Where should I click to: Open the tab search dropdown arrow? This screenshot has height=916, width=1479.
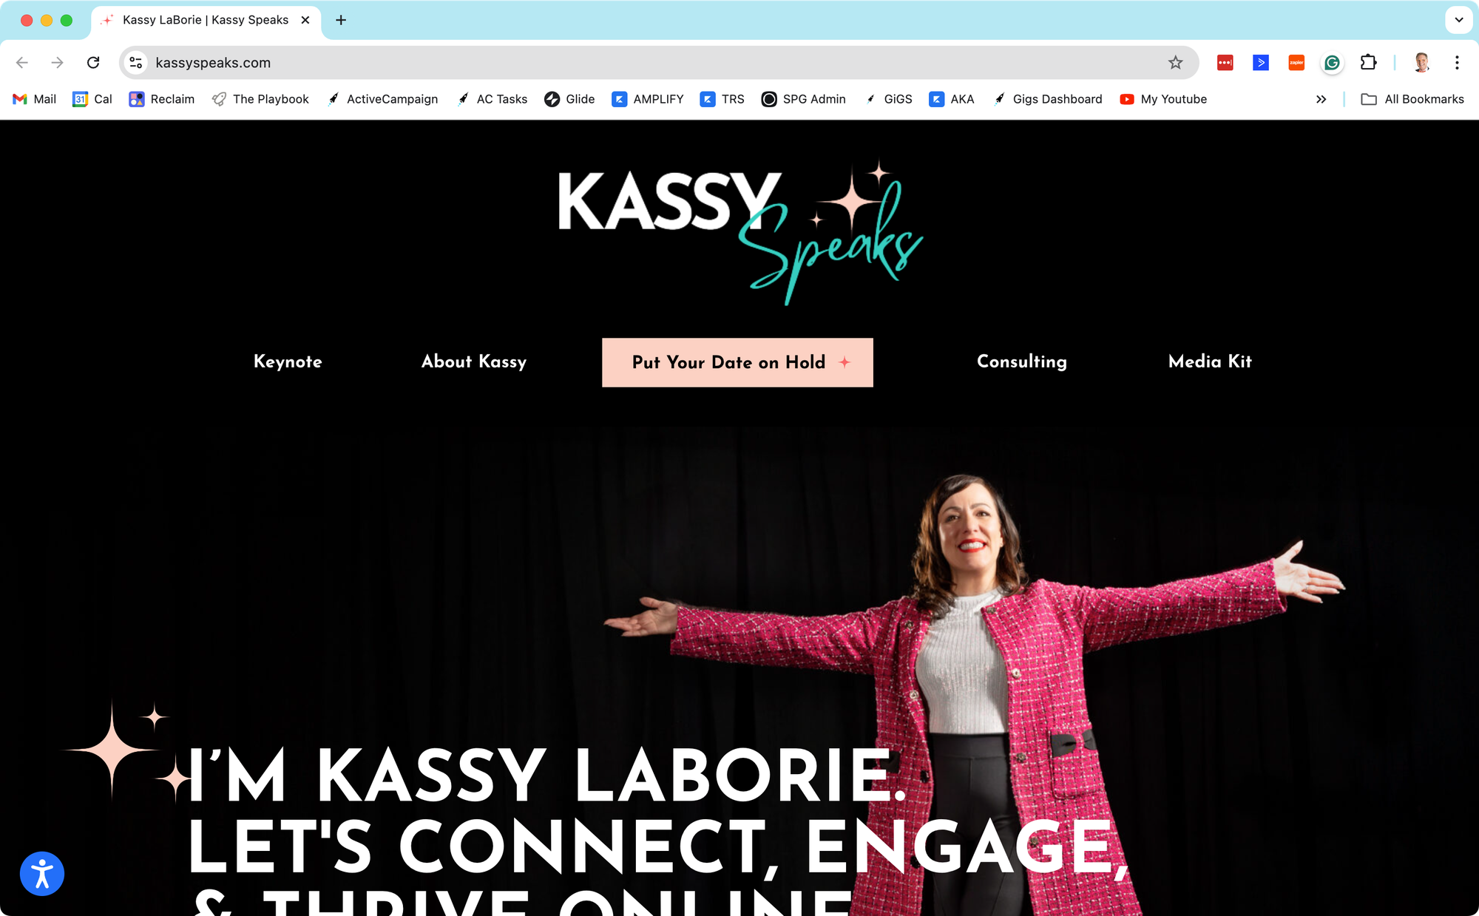1458,20
